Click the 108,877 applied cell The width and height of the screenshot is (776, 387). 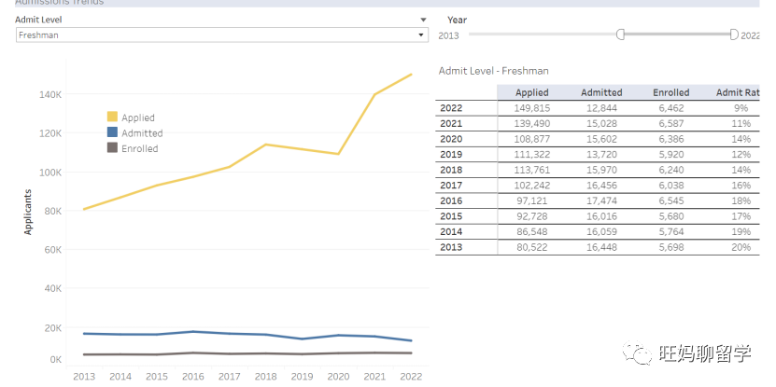tap(532, 139)
